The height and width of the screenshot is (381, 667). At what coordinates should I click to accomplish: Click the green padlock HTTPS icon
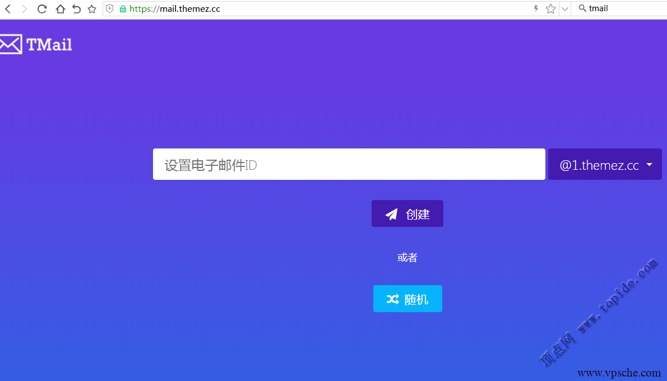point(123,9)
